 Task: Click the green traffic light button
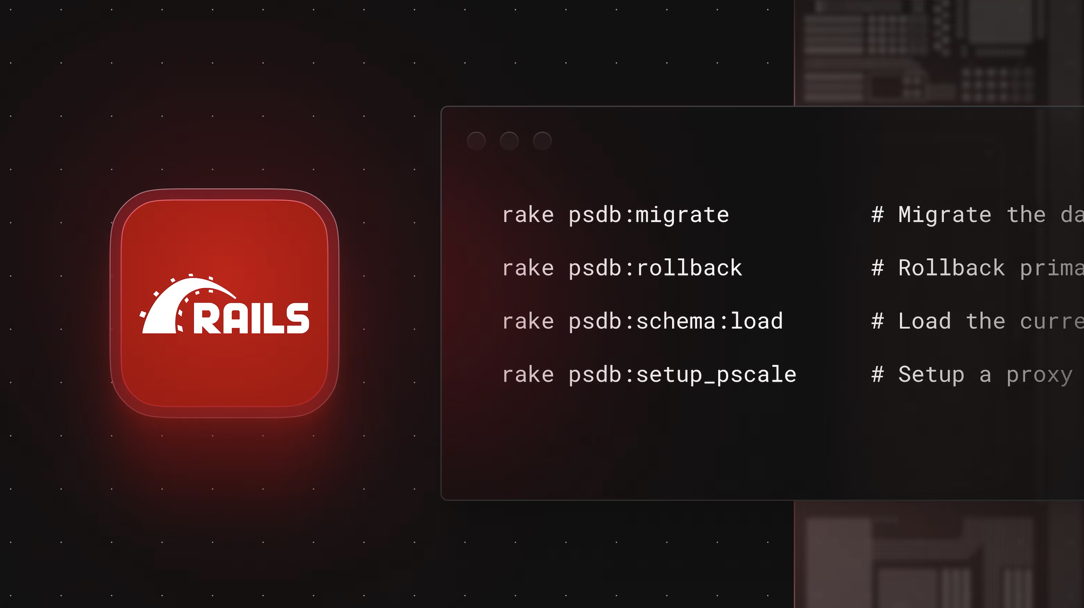click(543, 141)
